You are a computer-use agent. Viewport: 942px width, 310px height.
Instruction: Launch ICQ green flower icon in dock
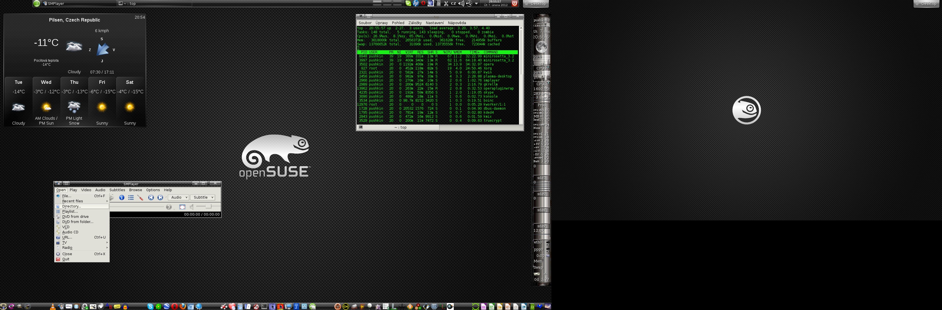coord(158,306)
